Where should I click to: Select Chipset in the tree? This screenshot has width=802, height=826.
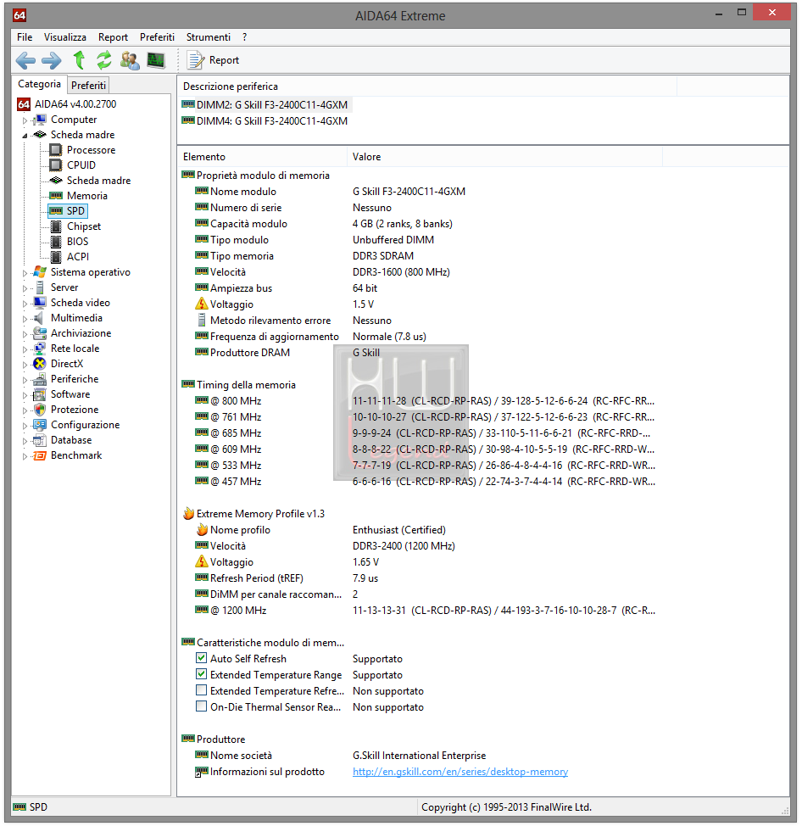click(x=84, y=226)
